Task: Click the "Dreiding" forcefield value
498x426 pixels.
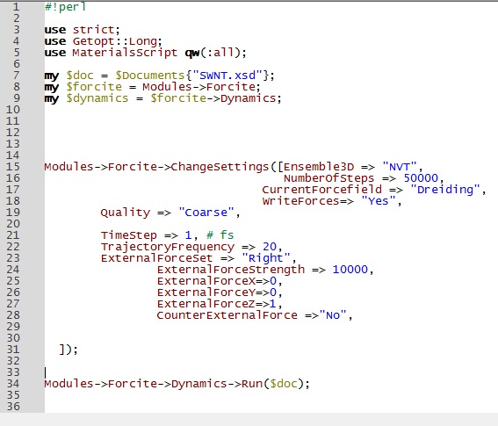Action: [445, 190]
